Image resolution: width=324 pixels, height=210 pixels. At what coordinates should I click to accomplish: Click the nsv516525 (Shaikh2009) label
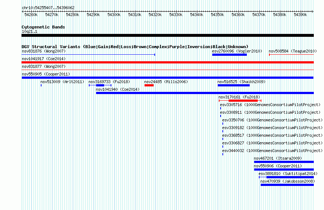[241, 82]
